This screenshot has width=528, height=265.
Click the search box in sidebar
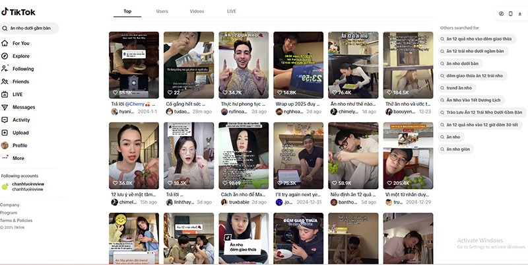pyautogui.click(x=30, y=28)
